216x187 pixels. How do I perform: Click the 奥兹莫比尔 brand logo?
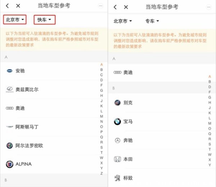coord(9,89)
